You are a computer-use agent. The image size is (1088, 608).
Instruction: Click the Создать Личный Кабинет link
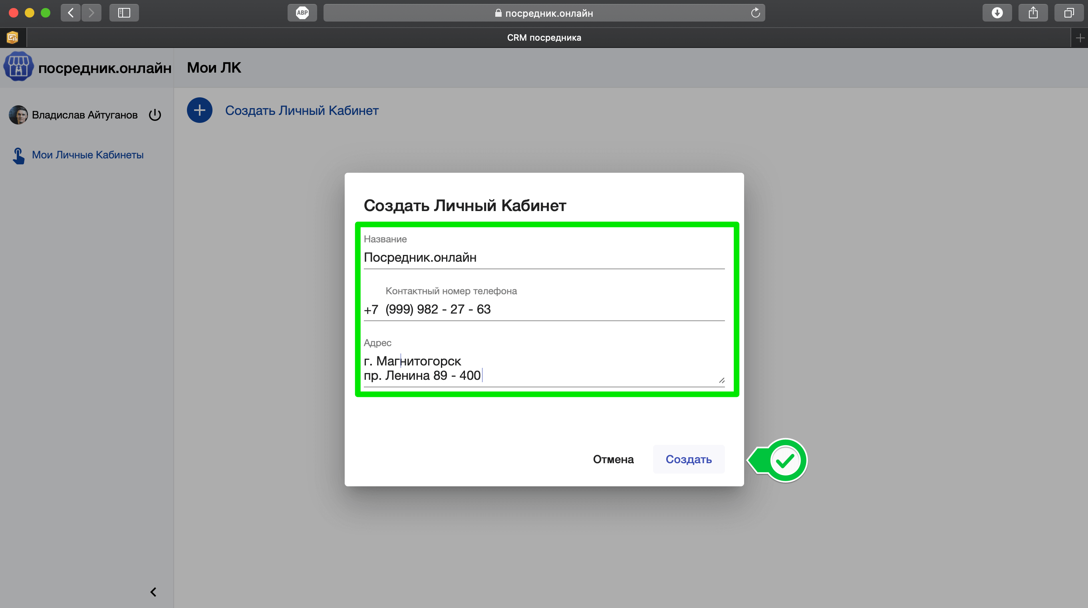302,110
